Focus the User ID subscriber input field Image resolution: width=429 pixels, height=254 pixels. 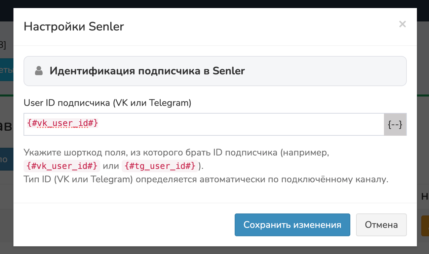point(235,125)
